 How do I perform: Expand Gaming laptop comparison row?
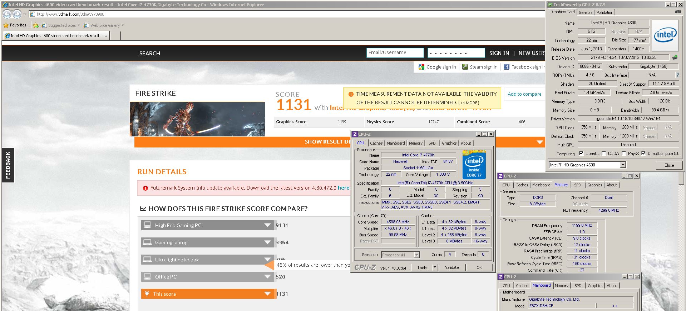tap(267, 242)
